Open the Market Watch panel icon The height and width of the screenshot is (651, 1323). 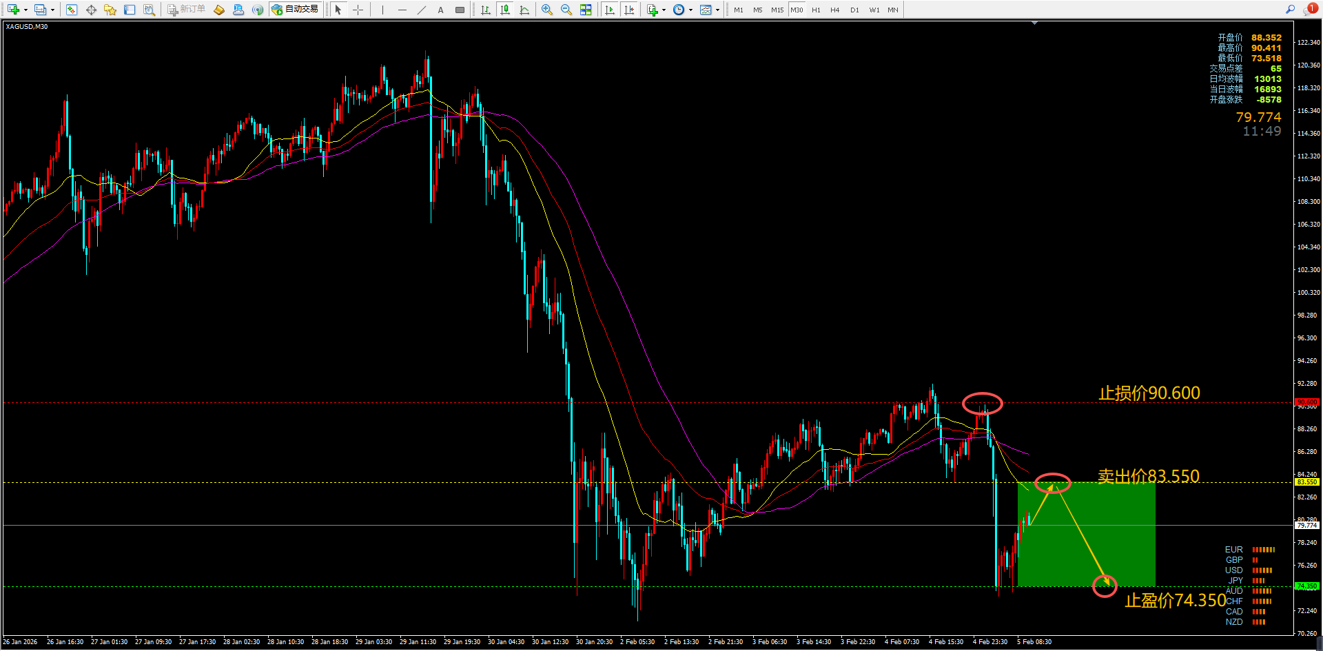point(72,10)
